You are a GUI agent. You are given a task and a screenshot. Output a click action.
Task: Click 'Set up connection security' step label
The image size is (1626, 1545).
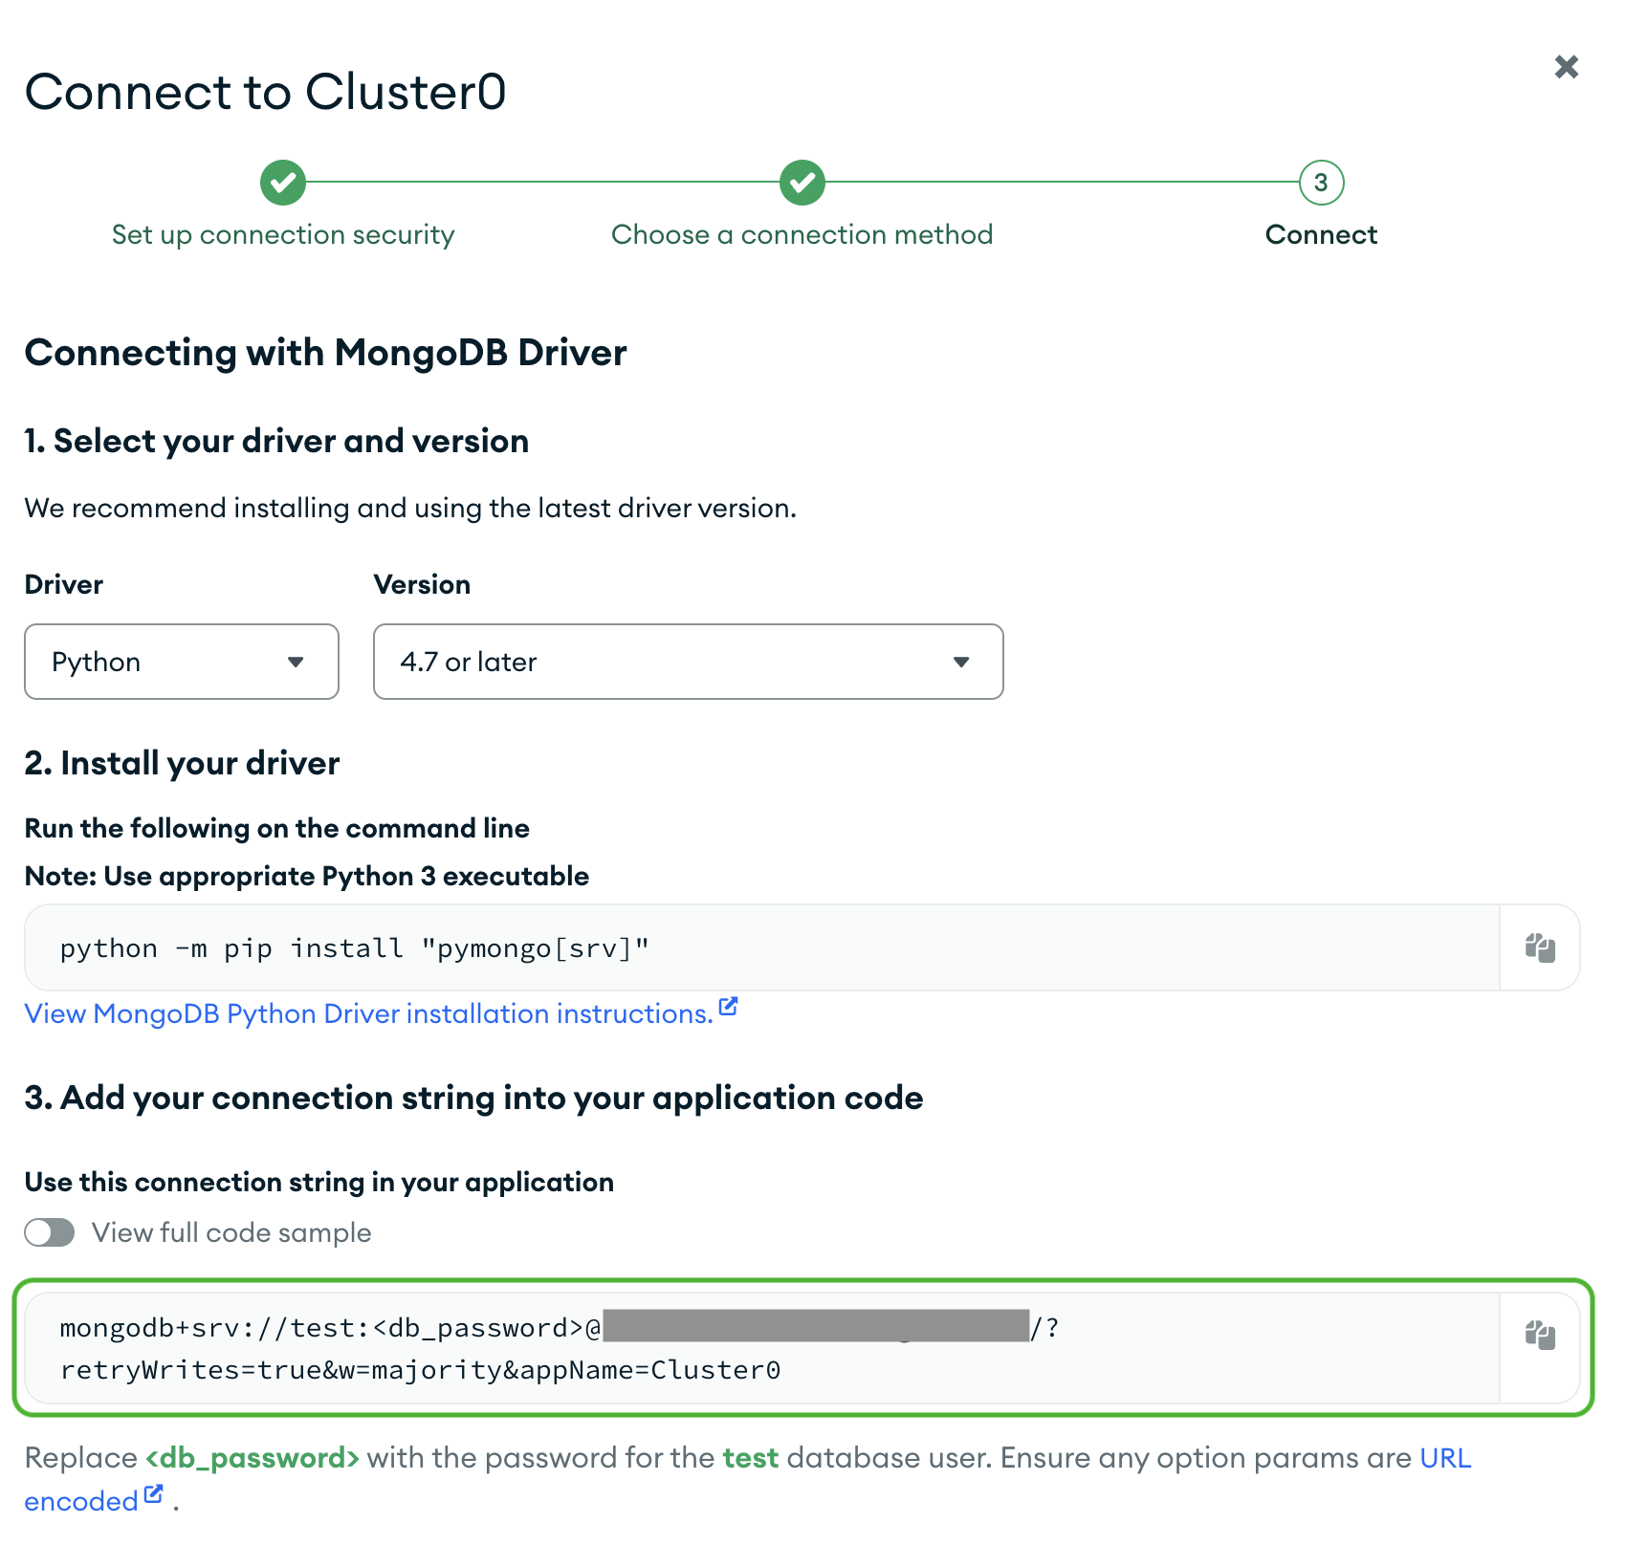[x=283, y=235]
